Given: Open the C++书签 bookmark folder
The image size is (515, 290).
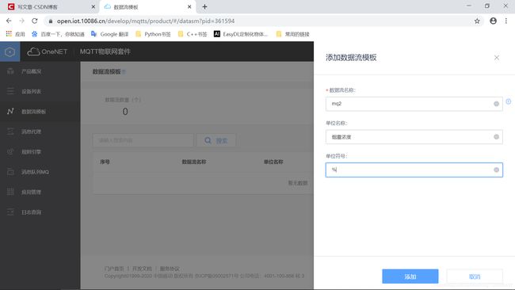Looking at the screenshot, I should [193, 34].
